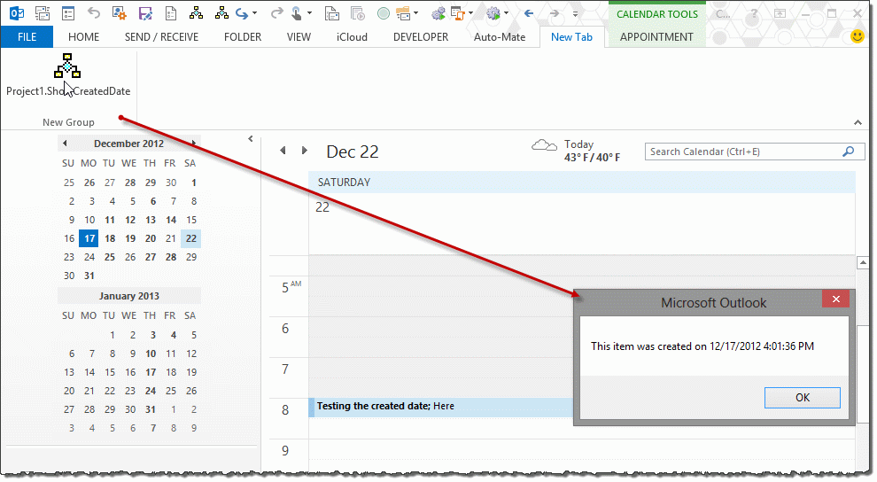Open the FILE tab
Screen dimensions: 877x482
(27, 37)
